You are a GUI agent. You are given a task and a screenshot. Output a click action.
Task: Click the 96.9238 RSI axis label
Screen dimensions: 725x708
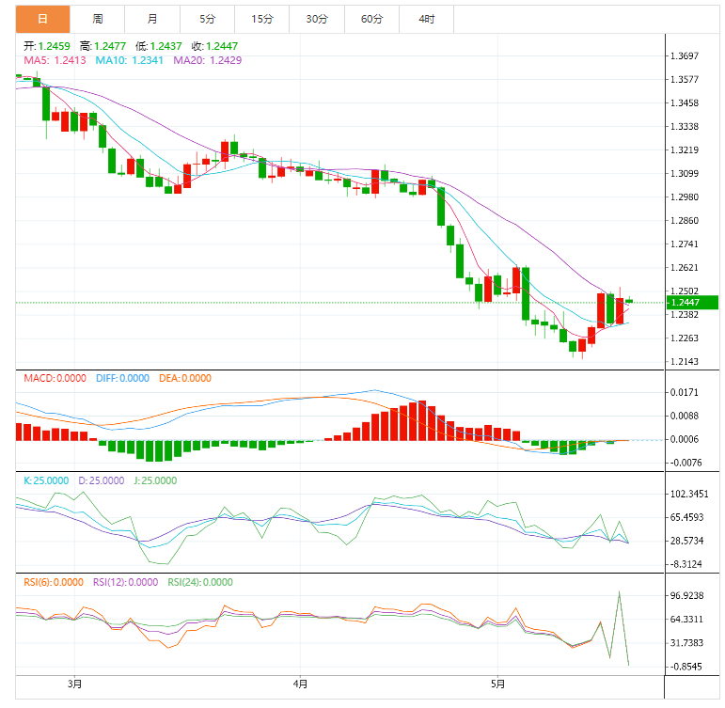coord(687,595)
